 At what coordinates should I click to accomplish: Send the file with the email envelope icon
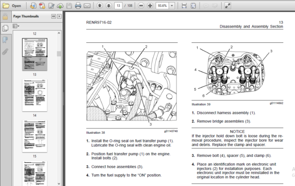87,6
